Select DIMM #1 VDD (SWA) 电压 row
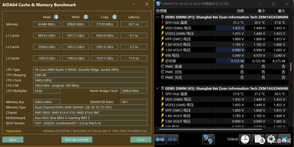 pos(221,28)
